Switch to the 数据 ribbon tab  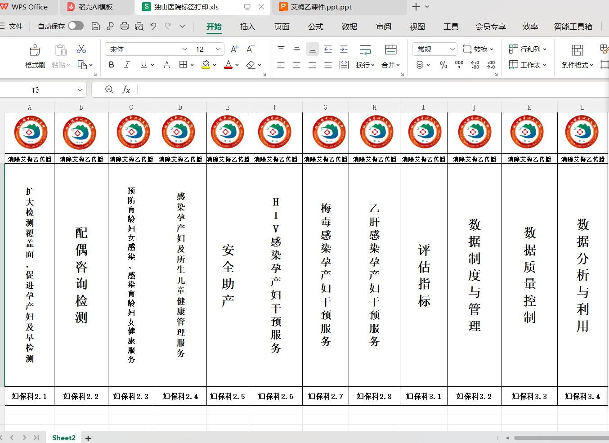click(349, 27)
